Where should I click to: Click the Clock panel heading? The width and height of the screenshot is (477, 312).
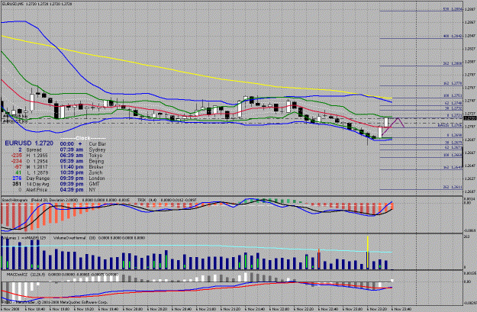(x=82, y=138)
